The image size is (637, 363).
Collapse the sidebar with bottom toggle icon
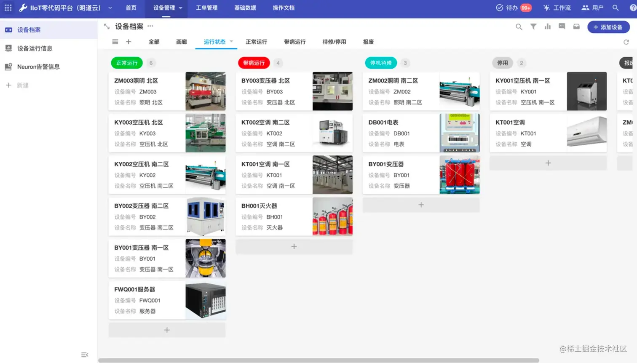tap(85, 355)
